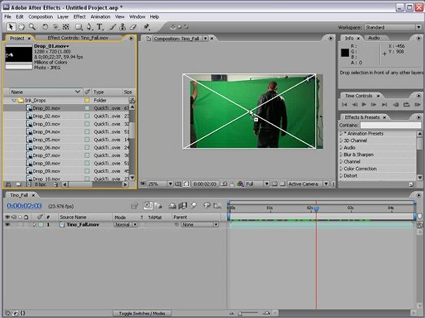The height and width of the screenshot is (318, 425).
Task: Toggle transparency grid in viewer
Action: (x=282, y=184)
